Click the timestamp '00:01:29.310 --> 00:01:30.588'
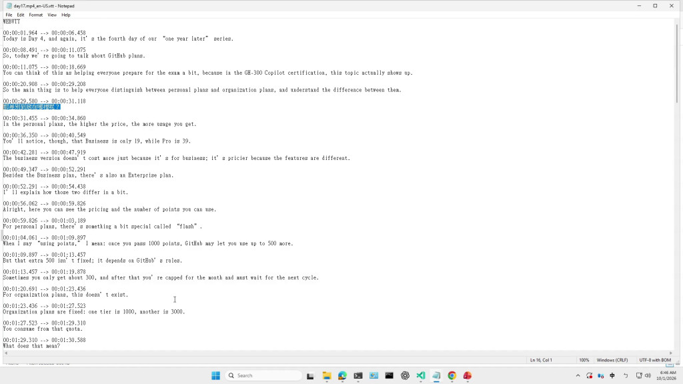Viewport: 683px width, 384px height. click(x=45, y=340)
